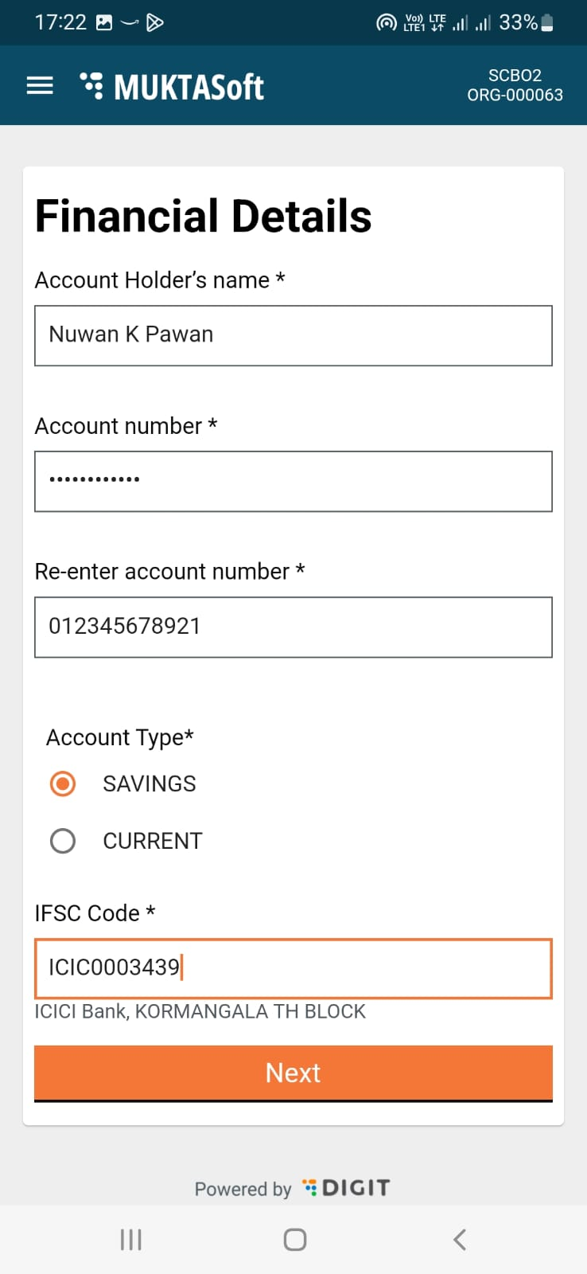Select SAVINGS account type radio button

click(63, 784)
